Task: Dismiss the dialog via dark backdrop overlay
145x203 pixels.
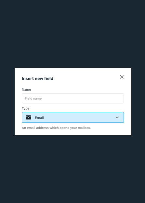Action: pyautogui.click(x=72, y=34)
